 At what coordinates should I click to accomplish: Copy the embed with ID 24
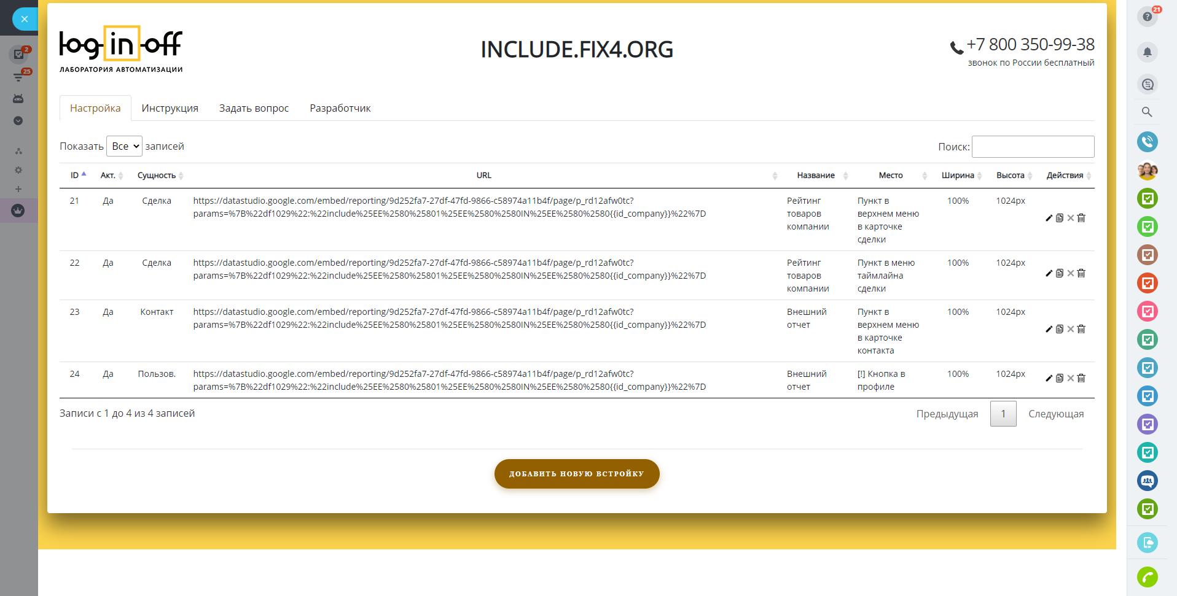coord(1060,378)
